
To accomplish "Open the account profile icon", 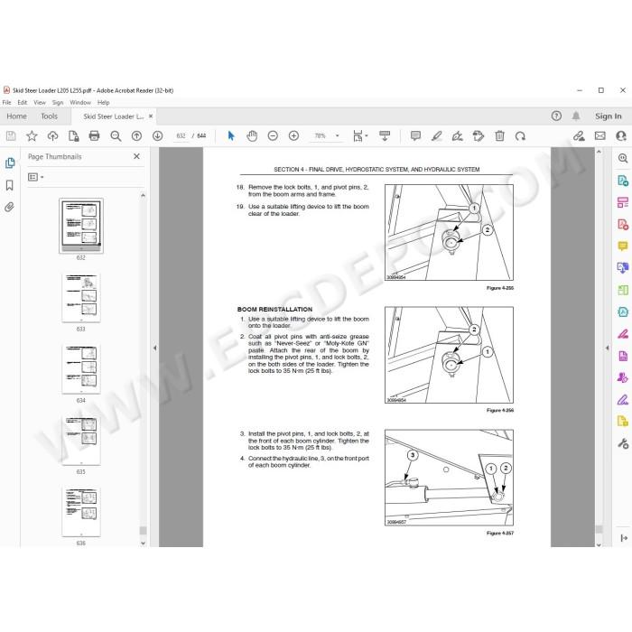I will 621,136.
